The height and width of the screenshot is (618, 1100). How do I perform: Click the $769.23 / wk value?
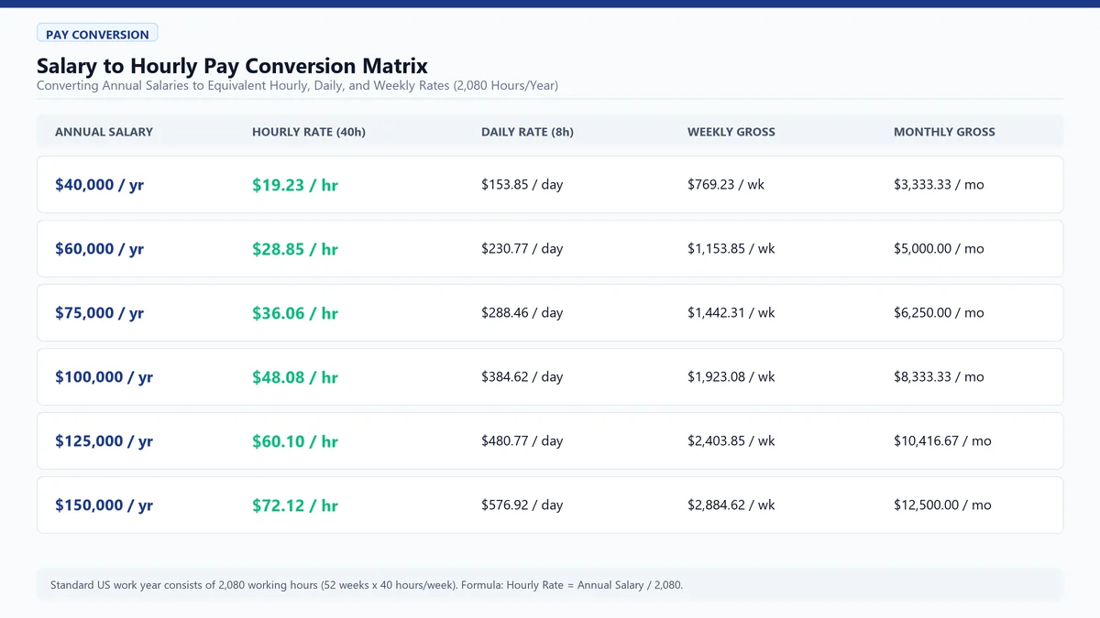tap(726, 184)
